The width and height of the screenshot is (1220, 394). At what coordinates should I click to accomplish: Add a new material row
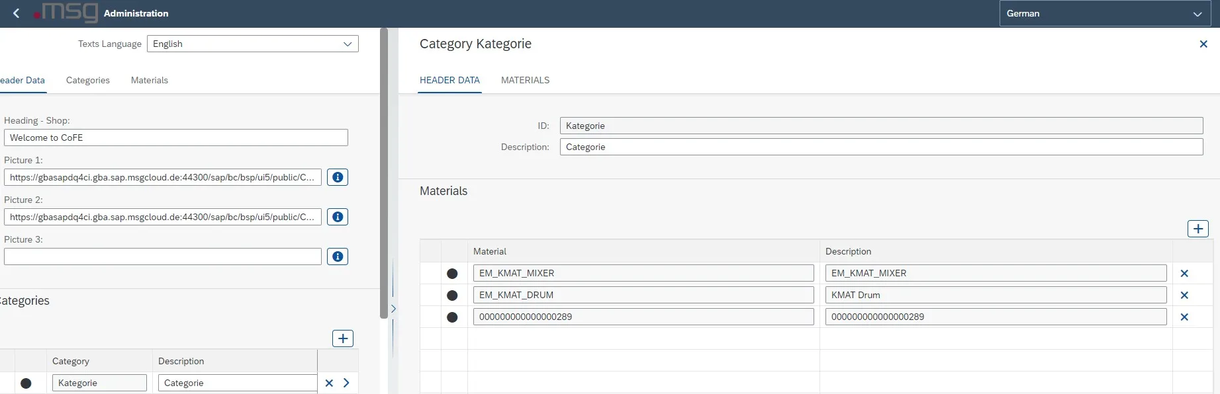pos(1197,229)
